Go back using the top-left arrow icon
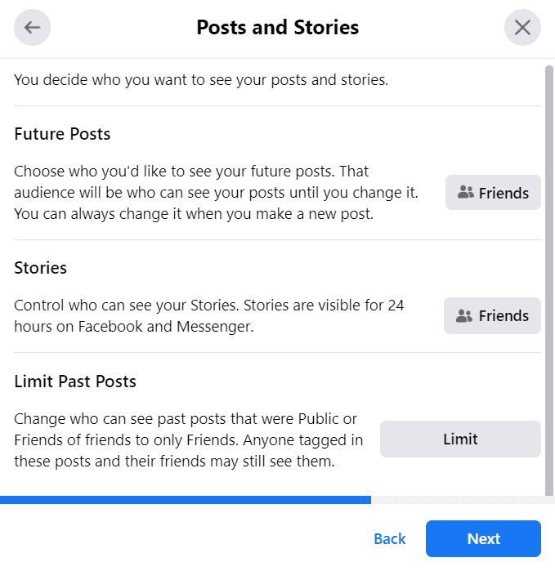 click(32, 27)
